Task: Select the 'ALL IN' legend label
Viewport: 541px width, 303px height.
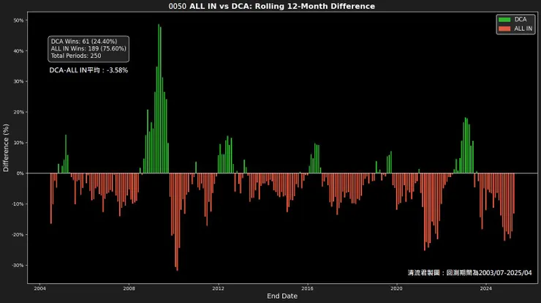Action: point(523,29)
